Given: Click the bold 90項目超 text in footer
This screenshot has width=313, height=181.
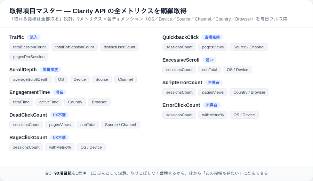Looking at the screenshot, I should tap(63, 173).
